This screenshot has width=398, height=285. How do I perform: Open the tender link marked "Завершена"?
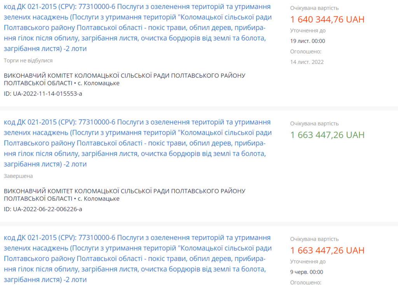click(138, 143)
